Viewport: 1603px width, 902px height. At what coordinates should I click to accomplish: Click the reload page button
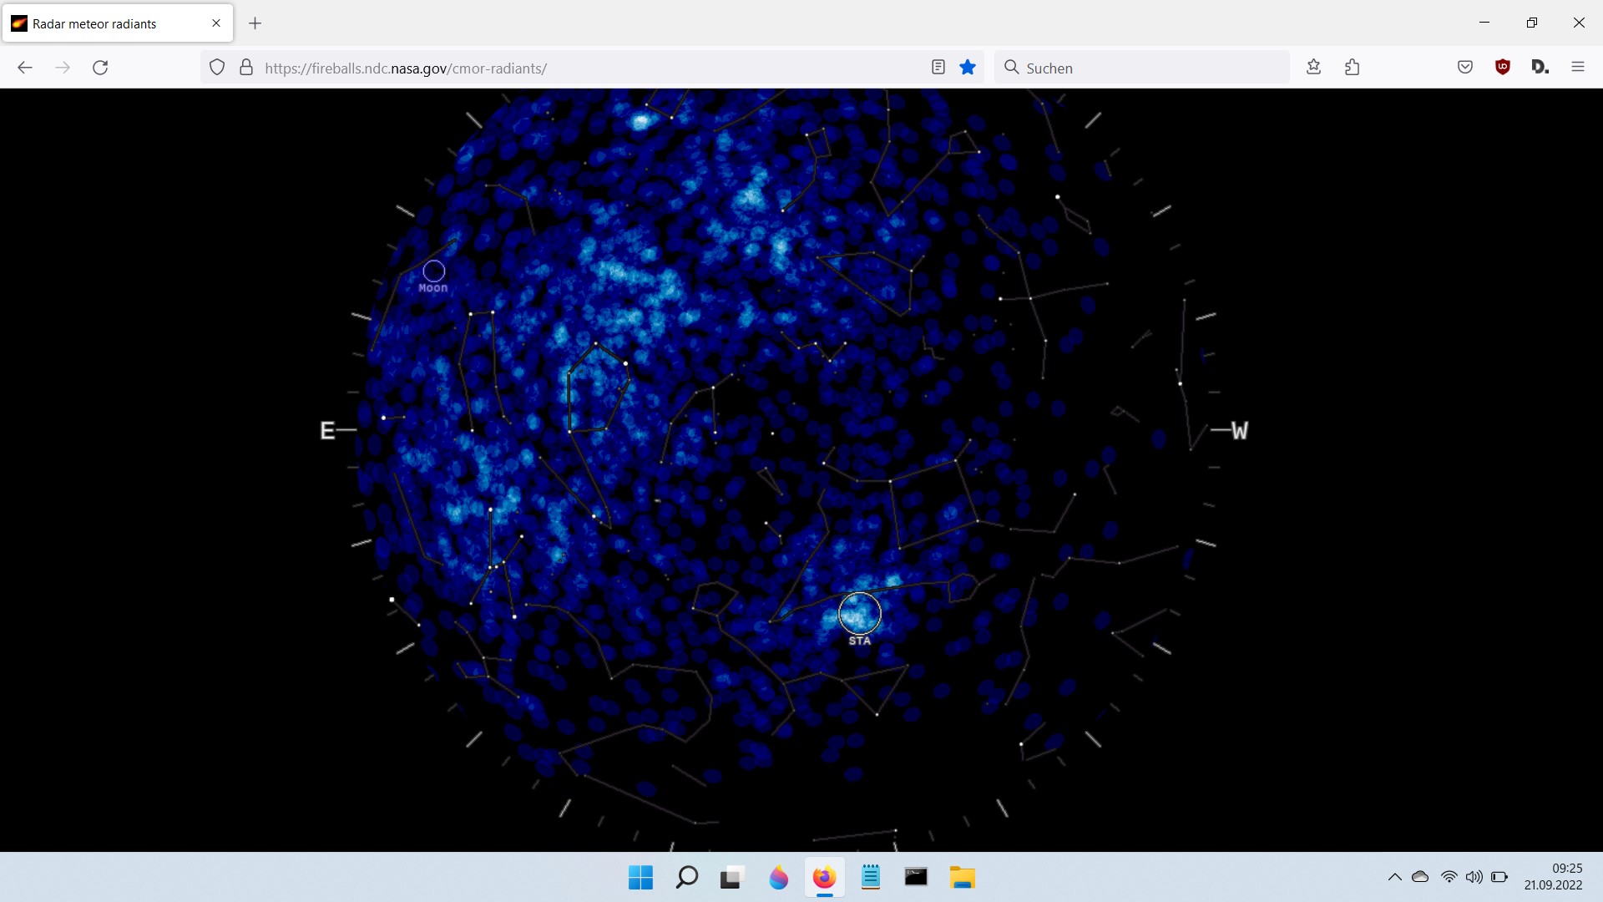[100, 68]
